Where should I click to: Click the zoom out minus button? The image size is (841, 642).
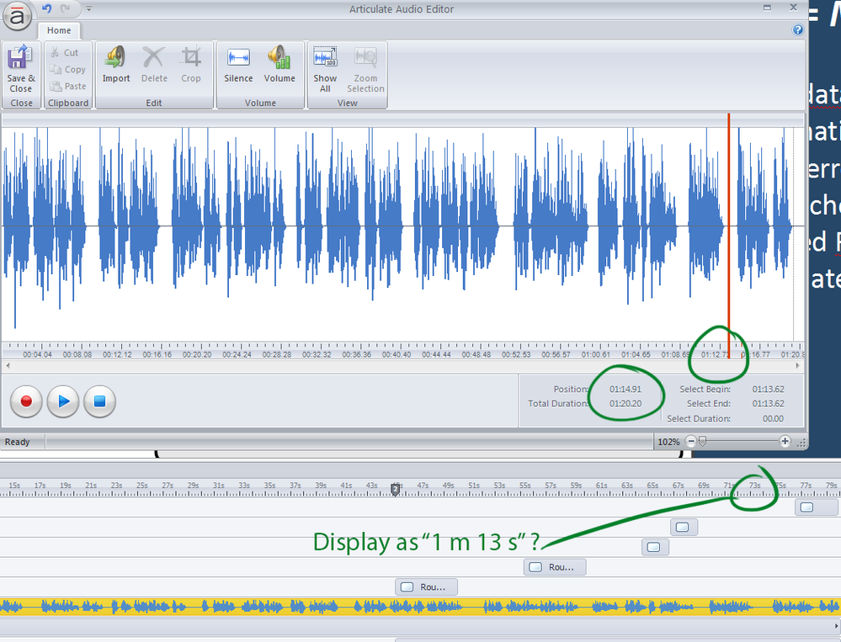pyautogui.click(x=691, y=442)
